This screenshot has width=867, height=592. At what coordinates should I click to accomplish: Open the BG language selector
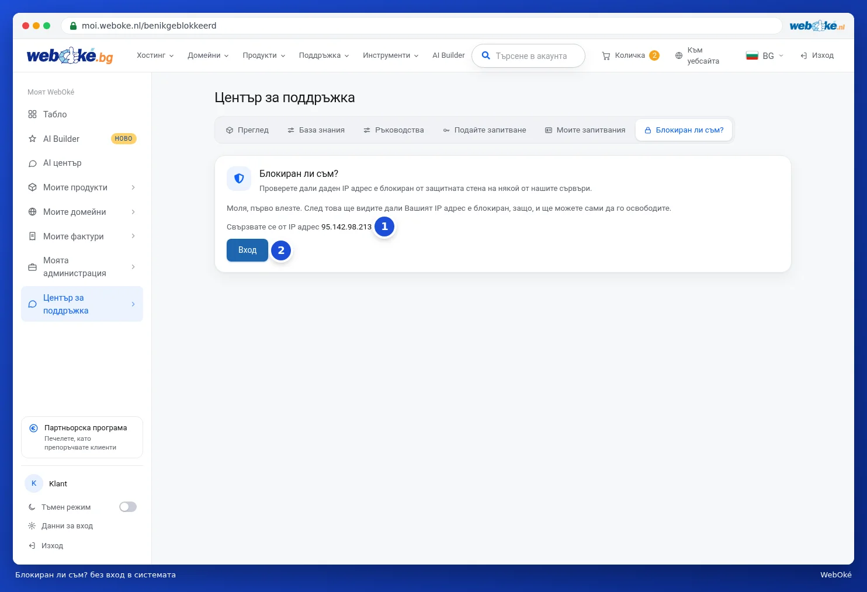click(765, 56)
